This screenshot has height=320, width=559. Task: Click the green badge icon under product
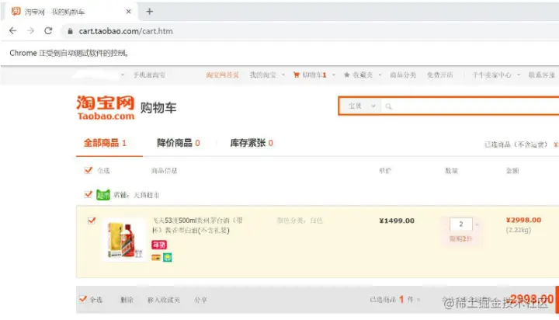click(x=168, y=257)
